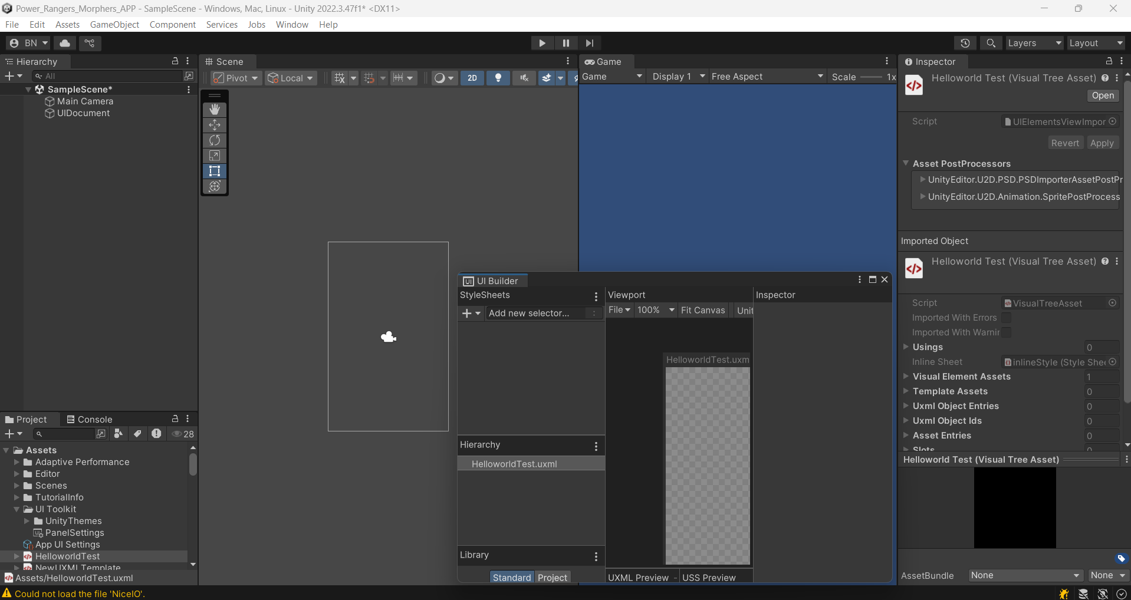Toggle scene lighting bulb
The height and width of the screenshot is (600, 1131).
point(498,78)
